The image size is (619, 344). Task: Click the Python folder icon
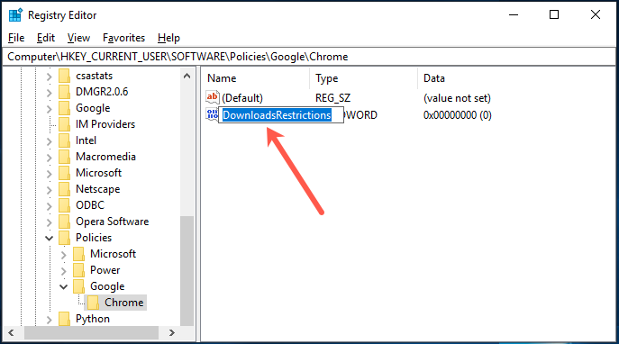[64, 319]
